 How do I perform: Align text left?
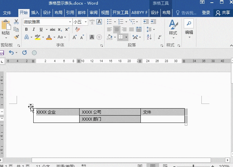110,29
